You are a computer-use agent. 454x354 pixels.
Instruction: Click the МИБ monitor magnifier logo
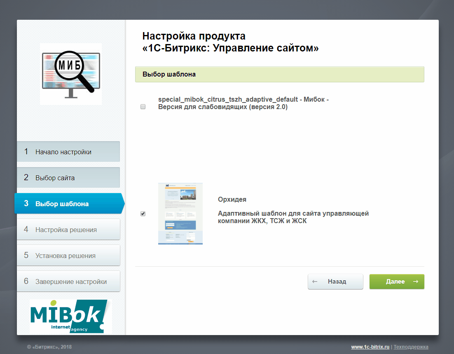(71, 74)
